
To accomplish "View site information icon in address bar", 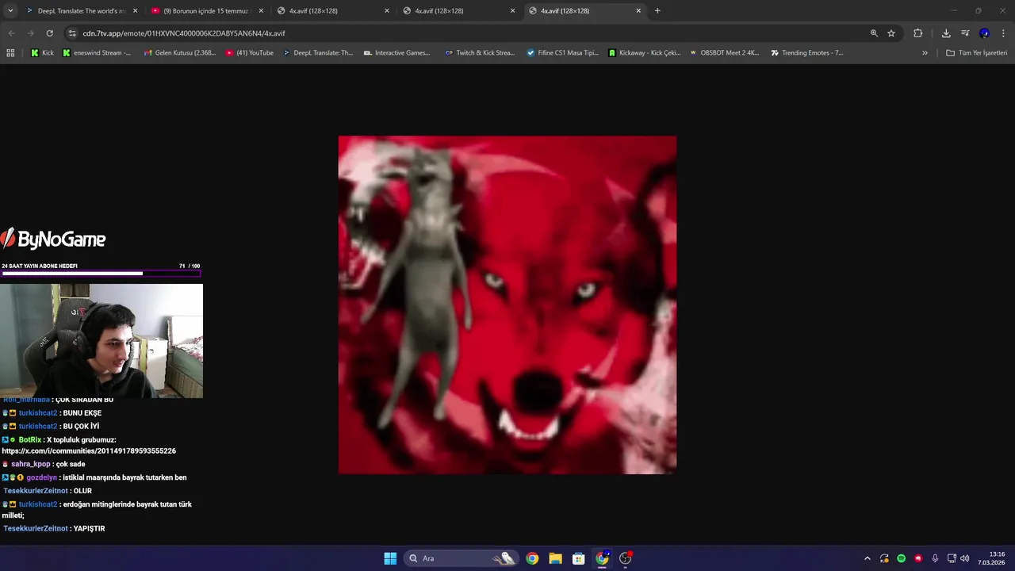I will 72,33.
